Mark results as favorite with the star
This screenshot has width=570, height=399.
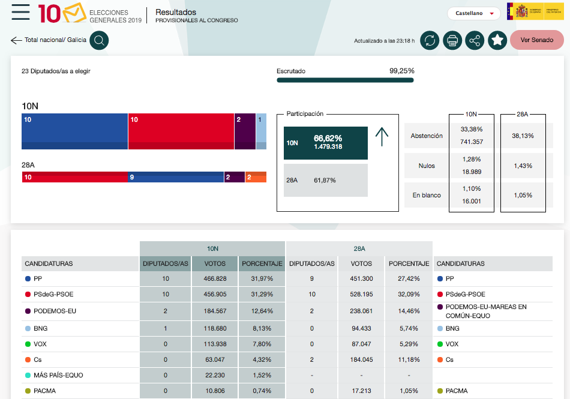(x=497, y=40)
